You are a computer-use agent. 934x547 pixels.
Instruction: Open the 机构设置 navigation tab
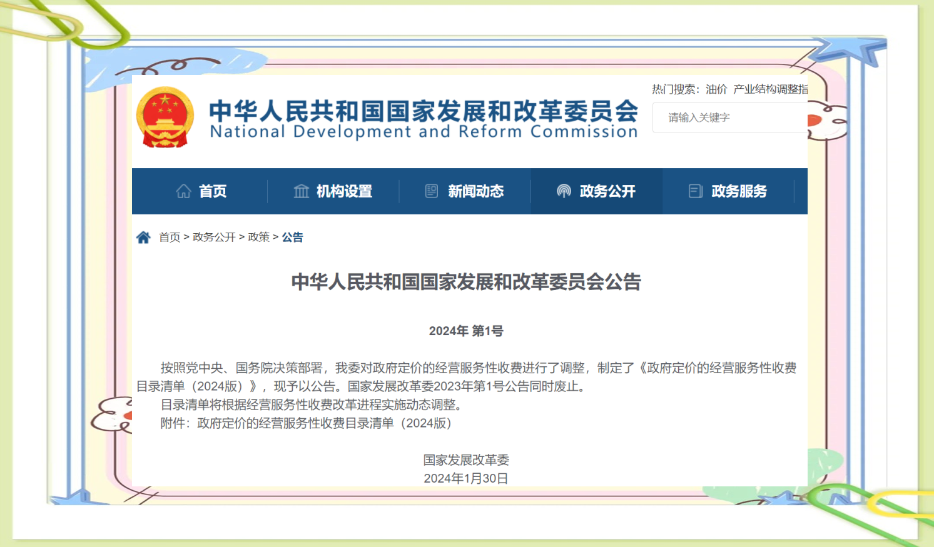click(333, 191)
